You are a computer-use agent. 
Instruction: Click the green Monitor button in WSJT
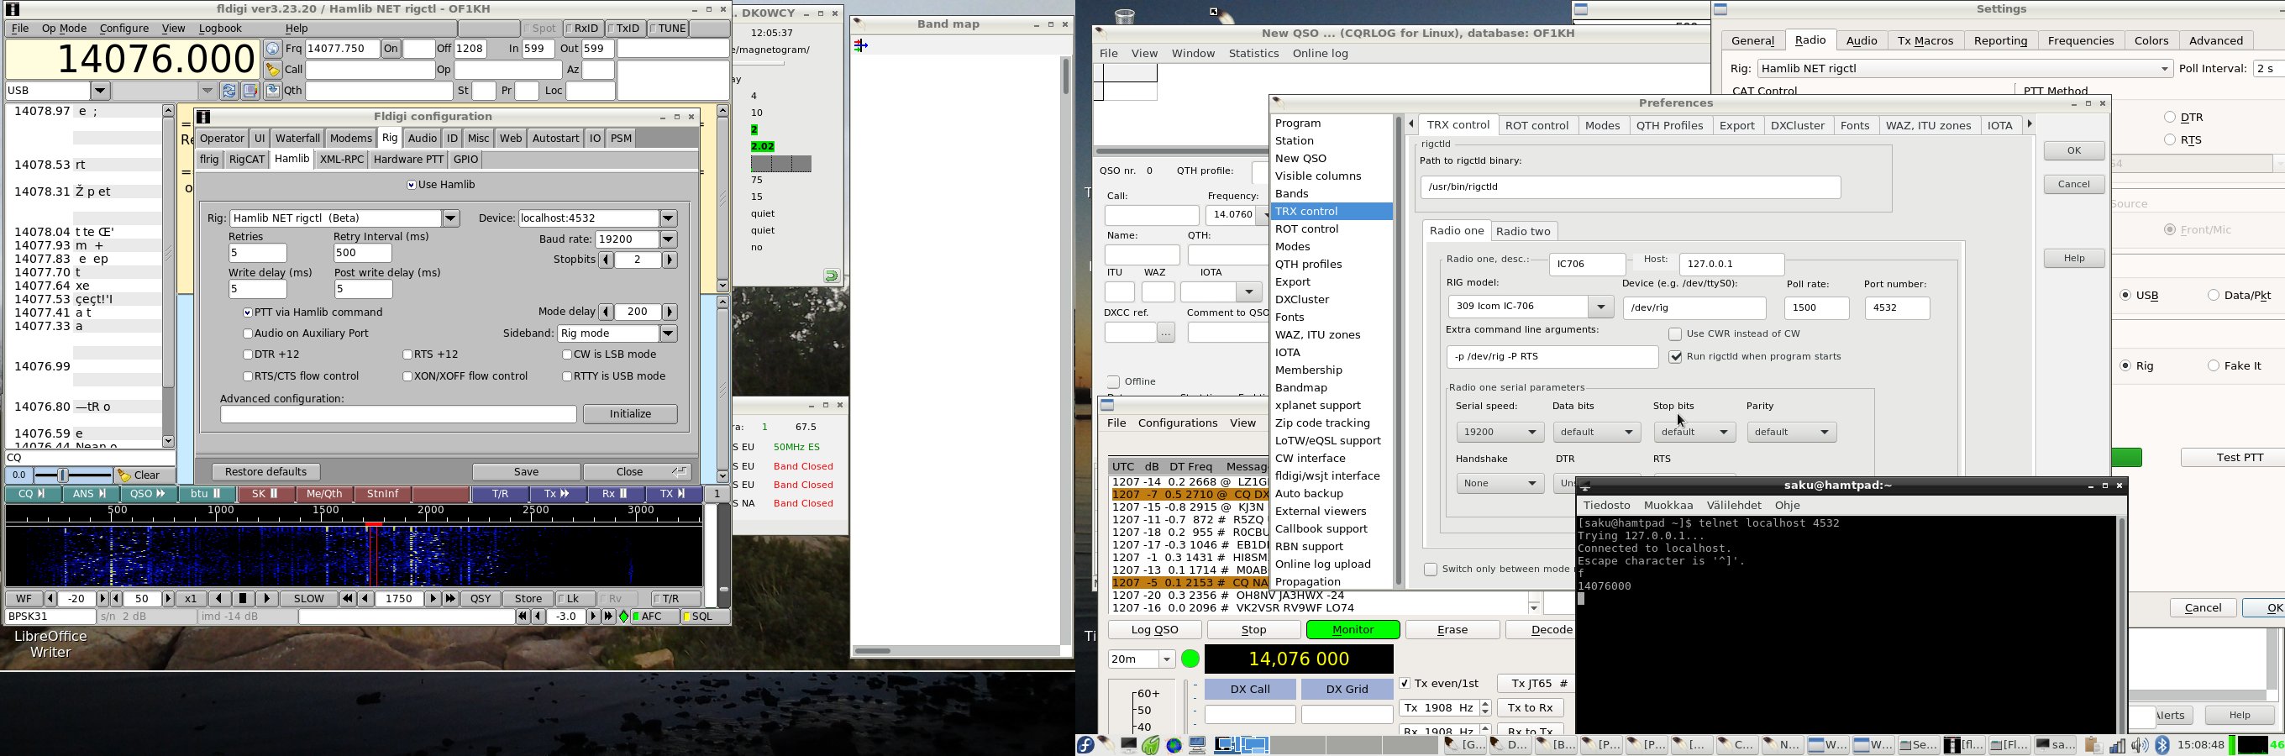coord(1353,630)
